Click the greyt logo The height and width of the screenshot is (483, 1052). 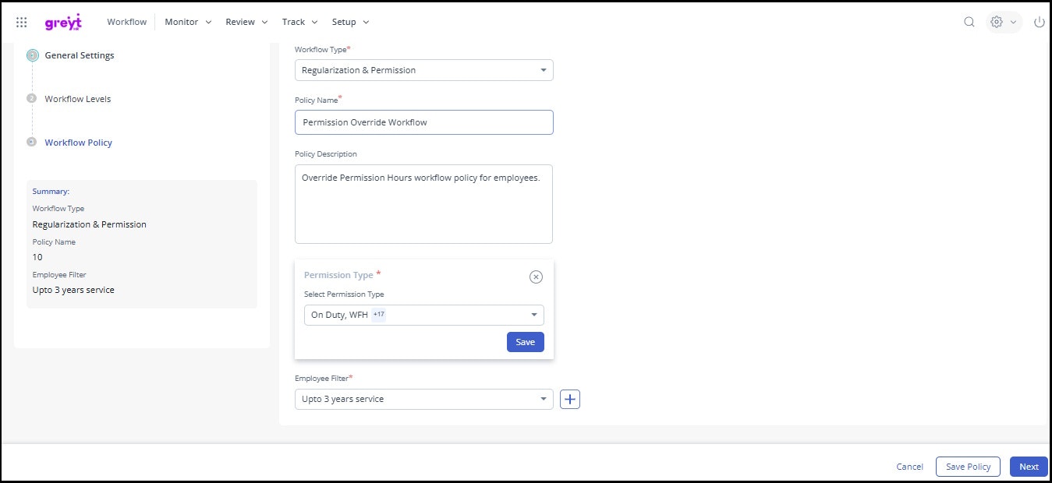tap(63, 22)
